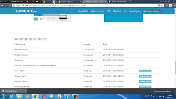Open the speaker app icon on the taskbar

click(x=51, y=97)
